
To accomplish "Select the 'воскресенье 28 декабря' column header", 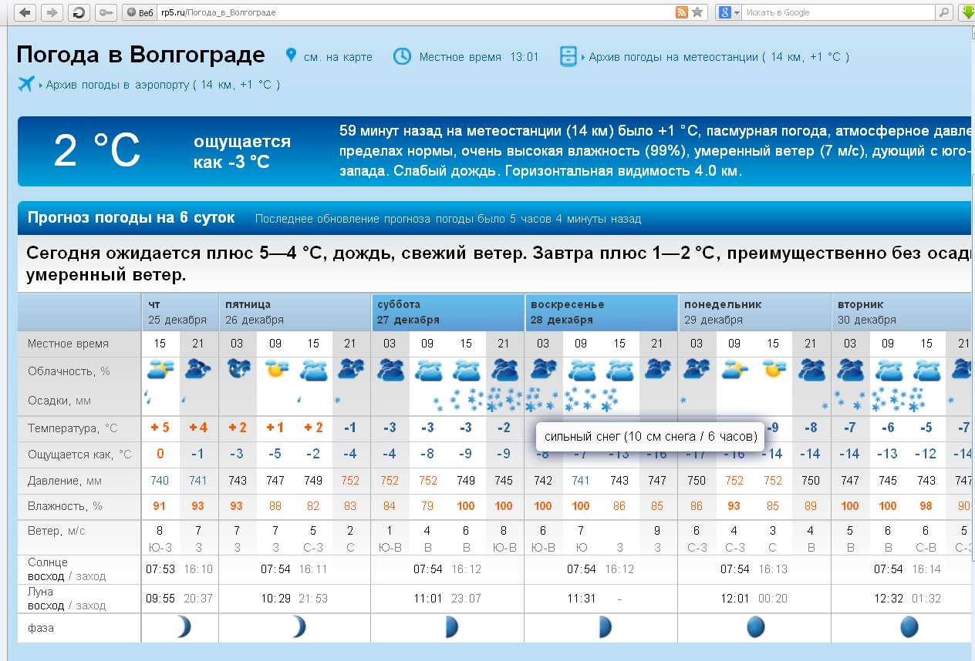I will [x=601, y=312].
